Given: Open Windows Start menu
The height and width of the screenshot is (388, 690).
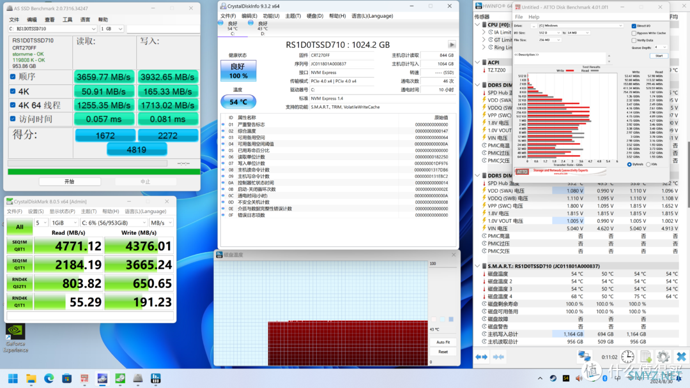Looking at the screenshot, I should [13, 378].
